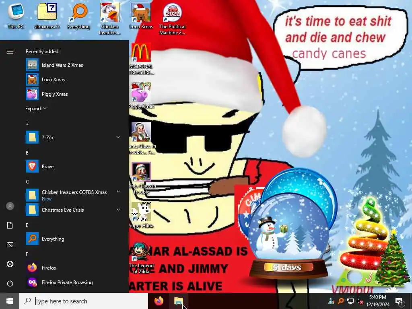Viewport: 412px width, 309px height.
Task: Click the Power button in Start
Action: click(x=10, y=283)
